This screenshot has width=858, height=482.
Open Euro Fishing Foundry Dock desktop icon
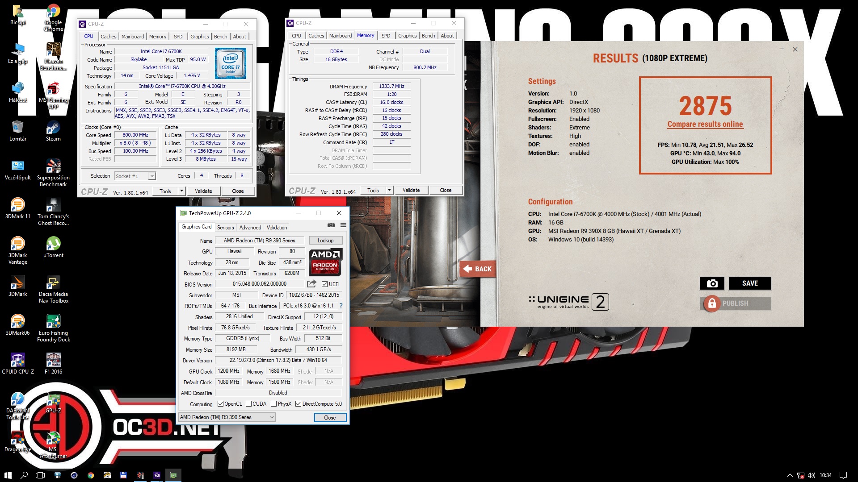[53, 328]
